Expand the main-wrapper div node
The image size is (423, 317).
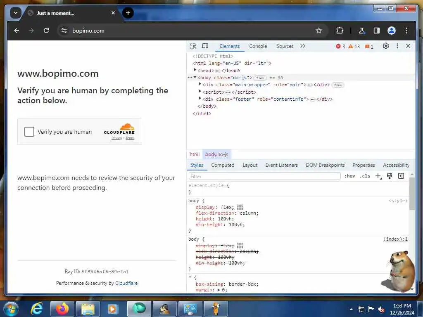[200, 84]
